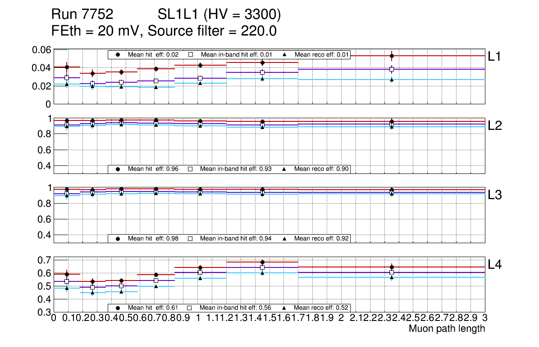Select the L3 panel label

pos(495,195)
